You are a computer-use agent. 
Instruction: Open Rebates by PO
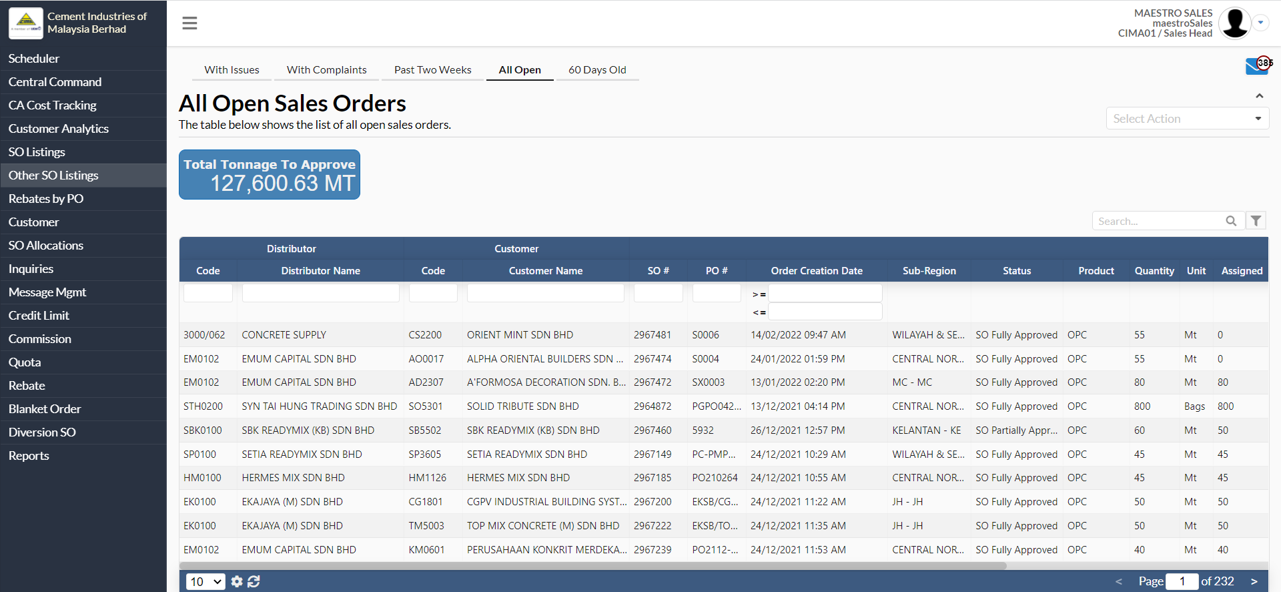pyautogui.click(x=83, y=199)
